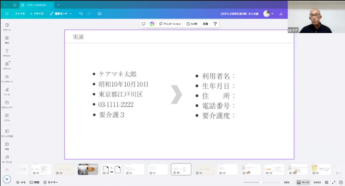Toggle fullscreen presentation mode icon
The image size is (345, 186).
[x=334, y=182]
